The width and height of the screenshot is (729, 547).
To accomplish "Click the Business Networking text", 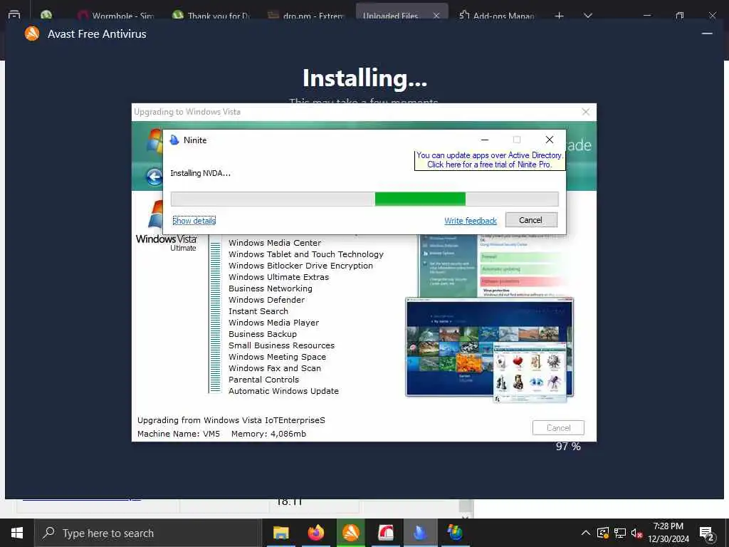I will pyautogui.click(x=271, y=288).
